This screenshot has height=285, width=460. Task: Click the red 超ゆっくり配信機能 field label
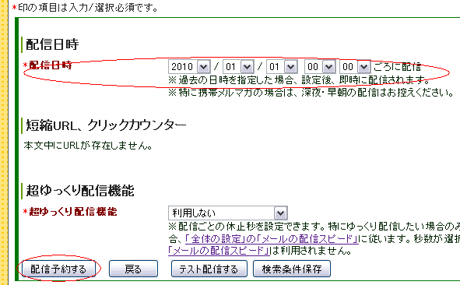[72, 212]
